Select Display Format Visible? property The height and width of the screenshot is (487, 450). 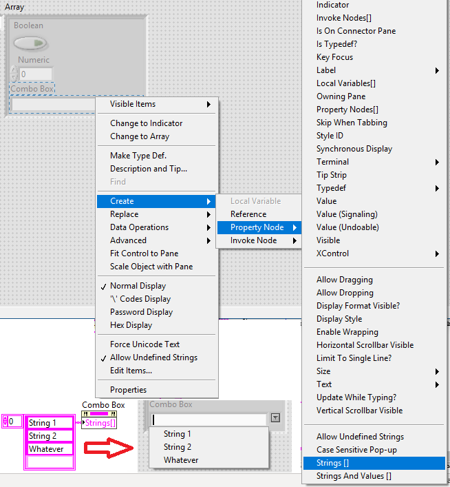pyautogui.click(x=374, y=306)
